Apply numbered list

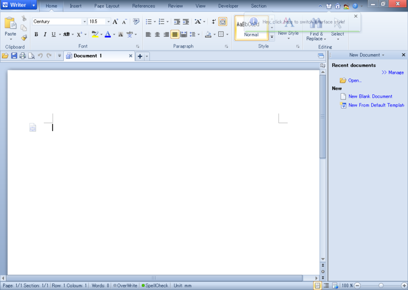(x=162, y=21)
